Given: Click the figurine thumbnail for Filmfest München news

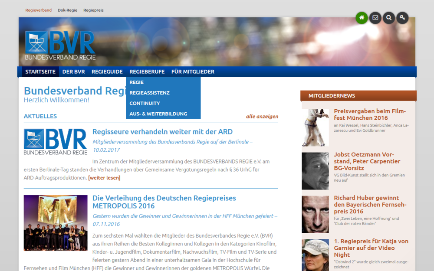Looking at the screenshot, I should (315, 127).
